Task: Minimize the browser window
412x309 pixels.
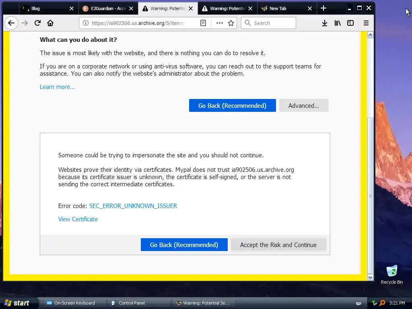Action: click(349, 8)
